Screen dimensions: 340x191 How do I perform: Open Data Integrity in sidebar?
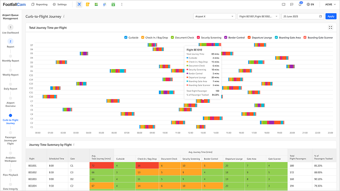tap(10, 189)
